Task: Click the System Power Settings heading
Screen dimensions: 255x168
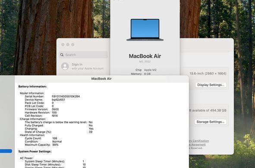Action: tap(35, 152)
